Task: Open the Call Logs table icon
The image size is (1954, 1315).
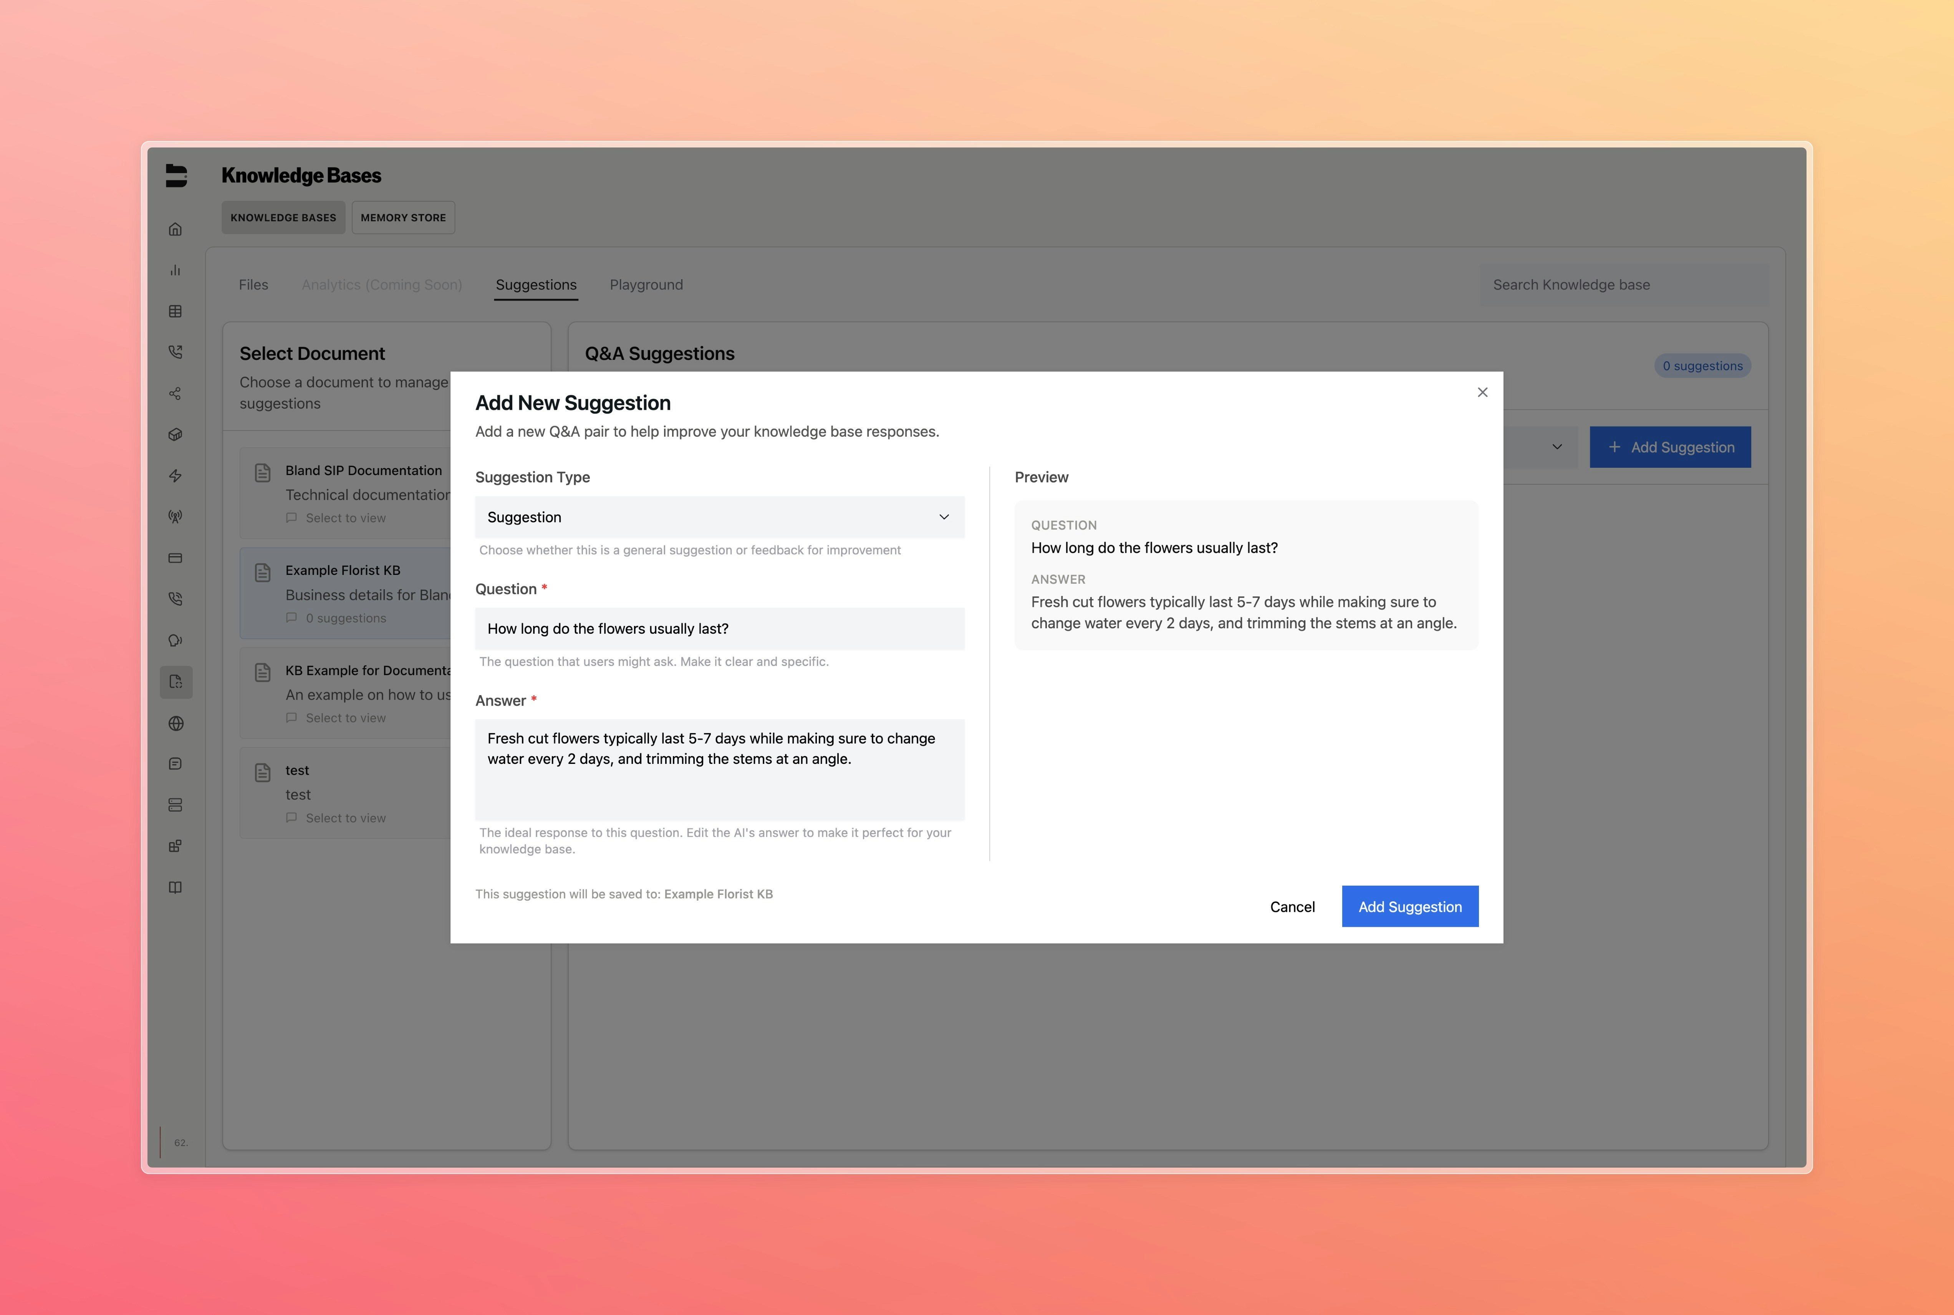Action: pos(175,311)
